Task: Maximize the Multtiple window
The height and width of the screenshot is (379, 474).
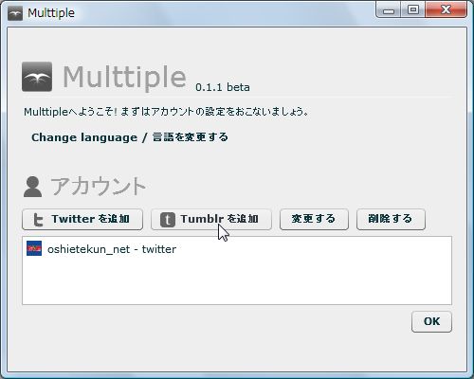Action: coord(413,10)
